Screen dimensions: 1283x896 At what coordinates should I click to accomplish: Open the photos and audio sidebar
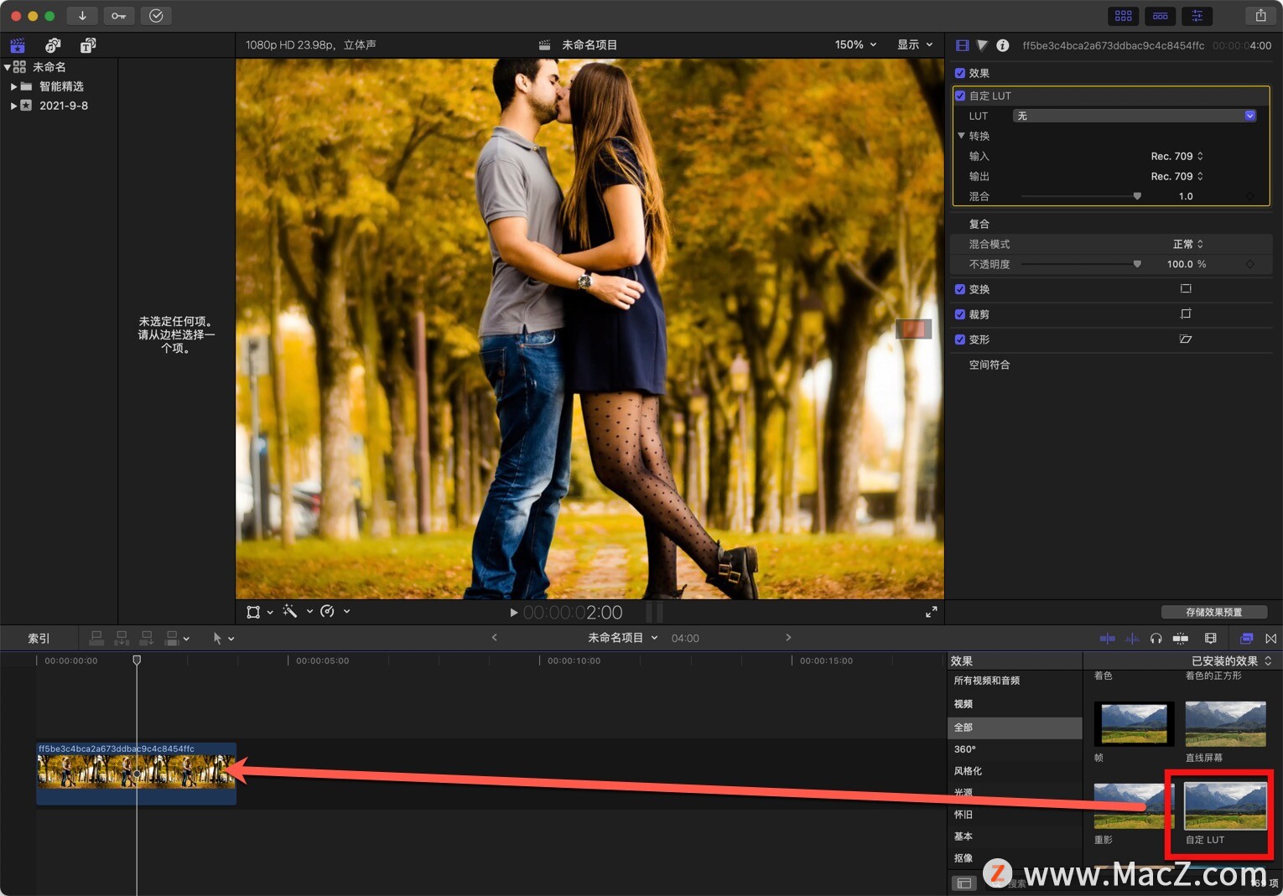53,45
